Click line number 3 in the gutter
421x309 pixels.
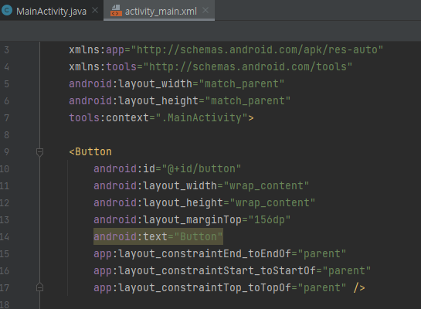click(6, 50)
